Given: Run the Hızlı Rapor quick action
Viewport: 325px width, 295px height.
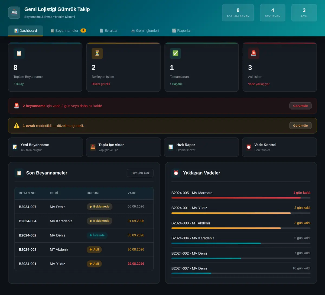Looking at the screenshot, I should coord(201,147).
